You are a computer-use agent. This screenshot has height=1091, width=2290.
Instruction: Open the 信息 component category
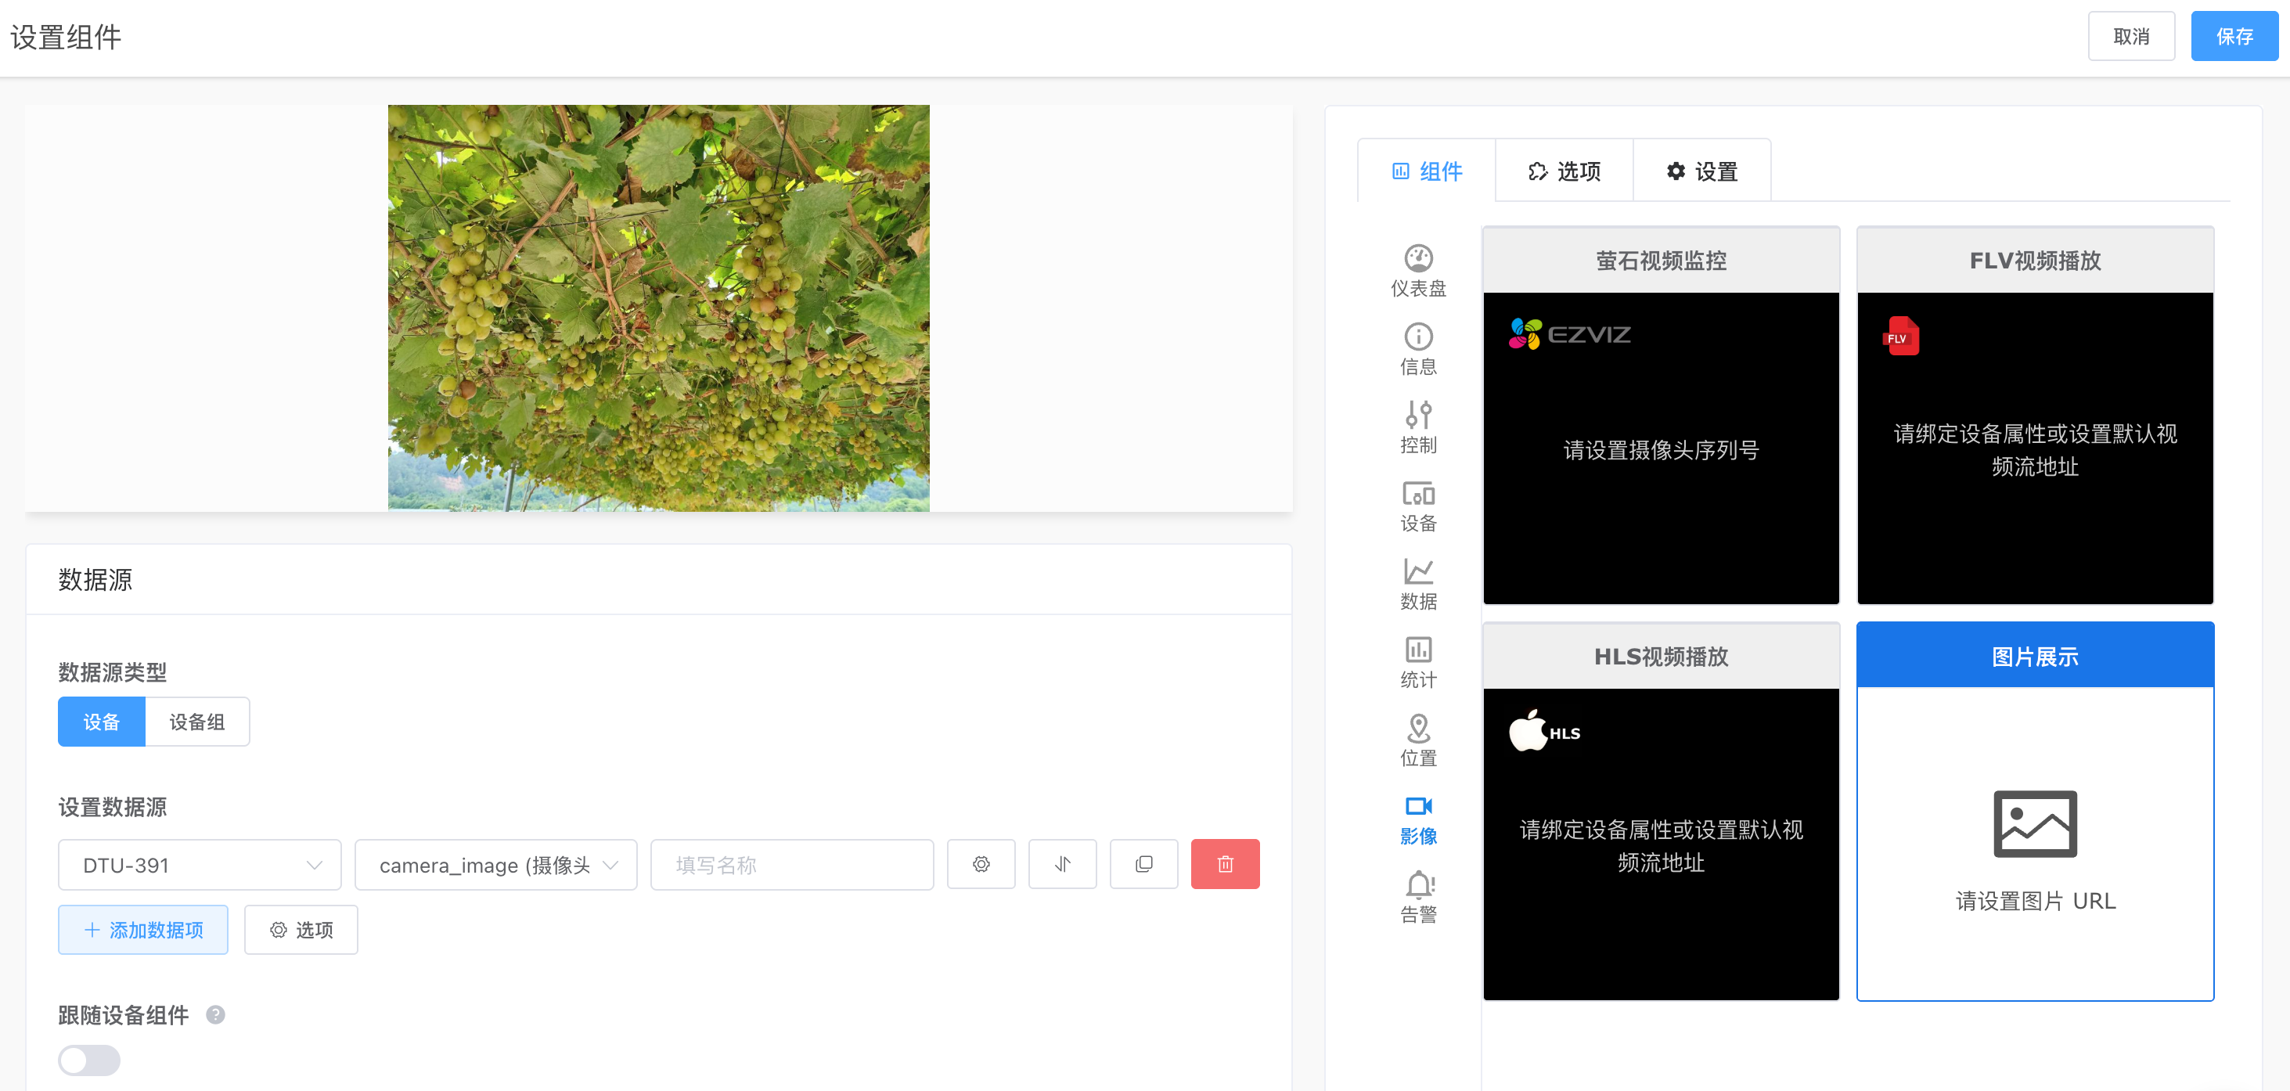pos(1419,347)
